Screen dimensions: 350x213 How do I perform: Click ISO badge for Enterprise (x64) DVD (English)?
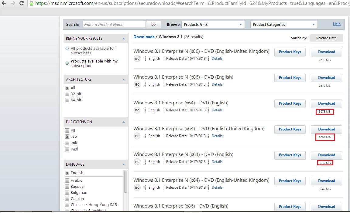[137, 110]
